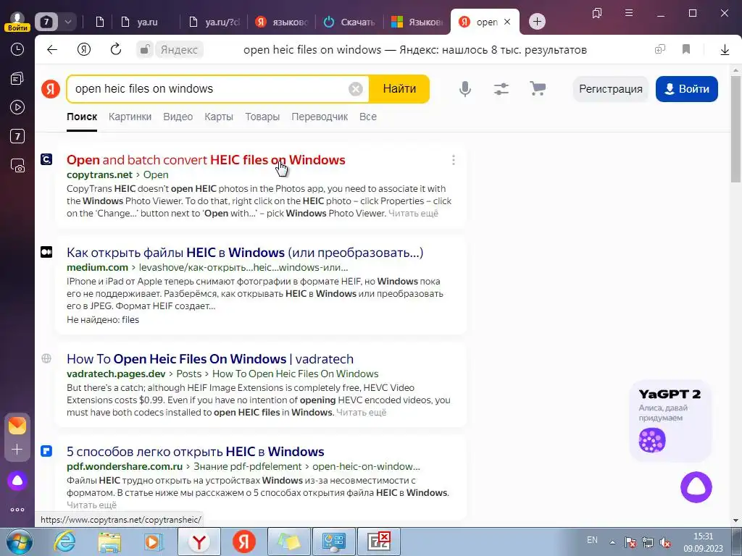This screenshot has height=556, width=742.
Task: Open the shopping cart icon
Action: point(538,89)
